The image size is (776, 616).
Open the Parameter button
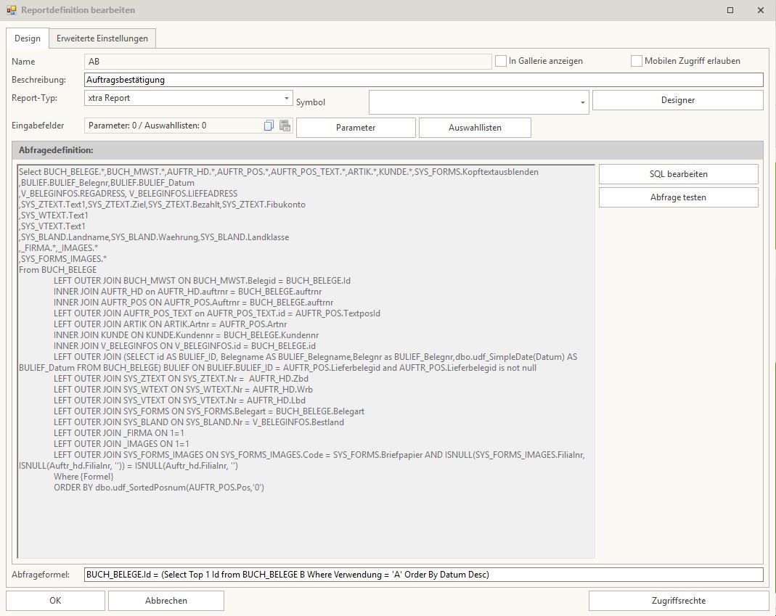pyautogui.click(x=356, y=128)
